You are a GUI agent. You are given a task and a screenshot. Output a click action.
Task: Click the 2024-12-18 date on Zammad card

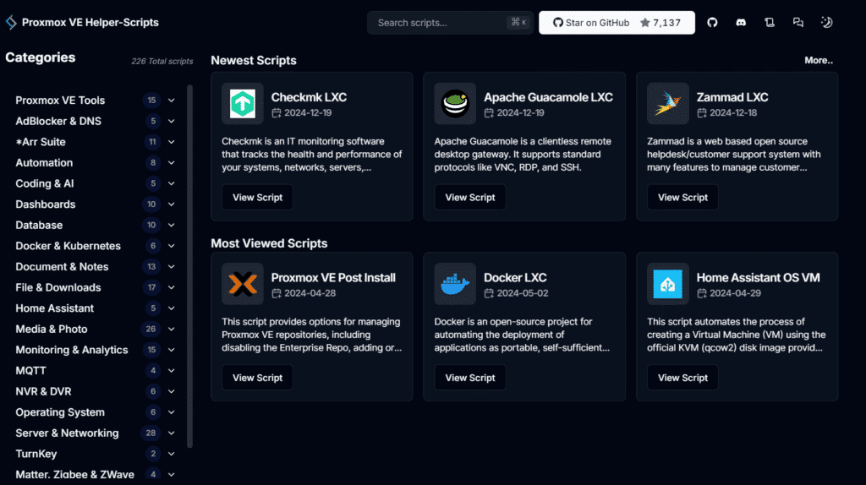point(733,112)
